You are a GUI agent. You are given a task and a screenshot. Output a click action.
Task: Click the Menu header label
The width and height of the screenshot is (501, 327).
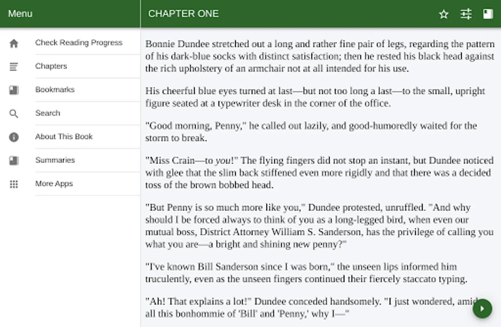click(20, 14)
